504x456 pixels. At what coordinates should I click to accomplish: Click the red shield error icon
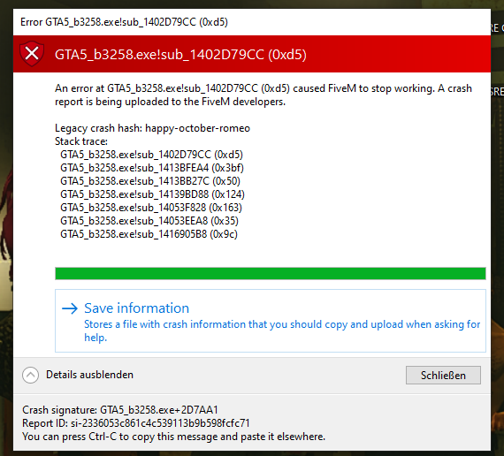32,54
